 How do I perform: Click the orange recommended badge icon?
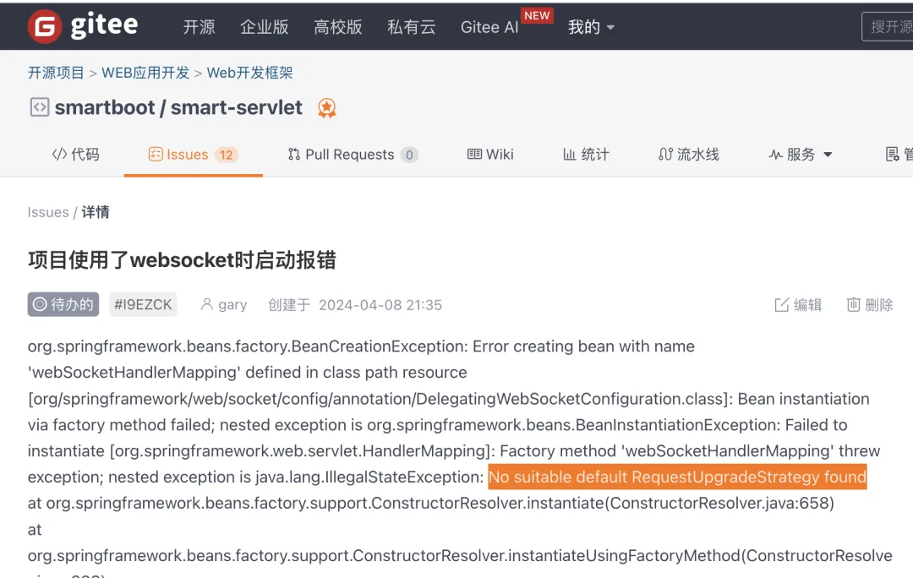[x=326, y=108]
